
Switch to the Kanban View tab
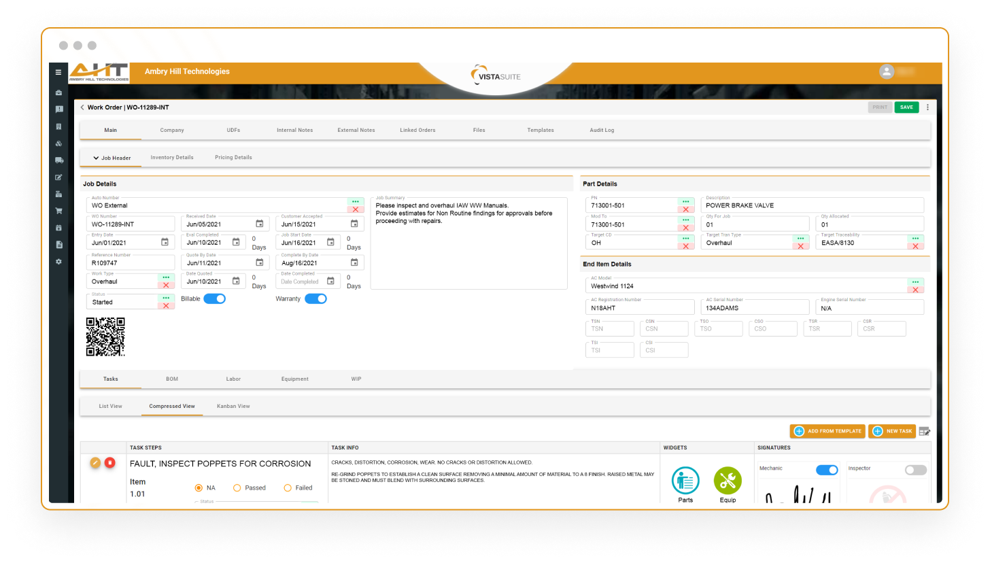coord(233,406)
